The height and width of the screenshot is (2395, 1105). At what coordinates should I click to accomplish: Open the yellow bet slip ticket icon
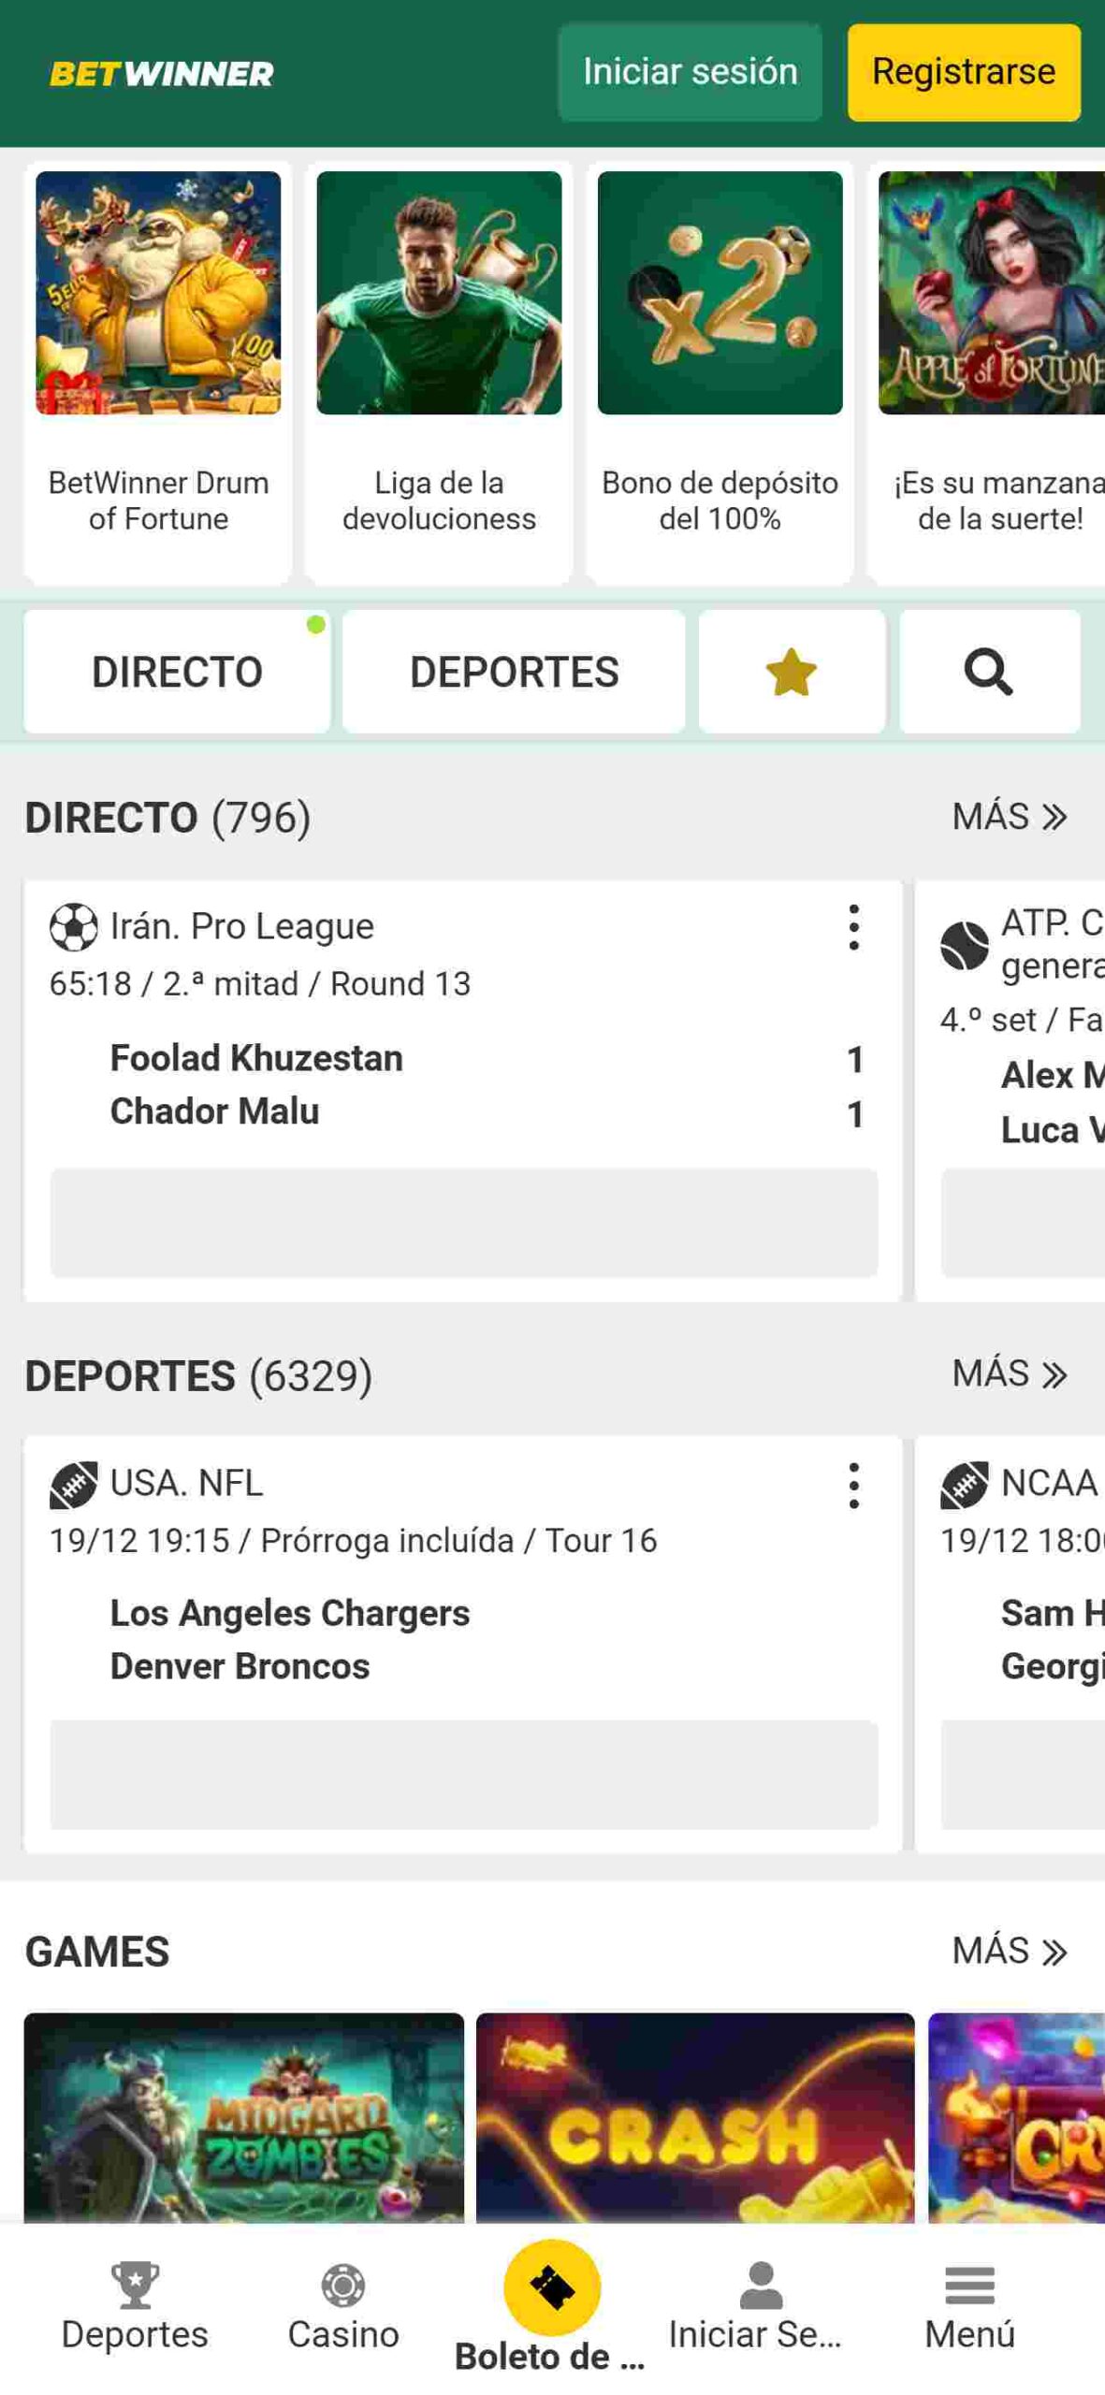(552, 2287)
